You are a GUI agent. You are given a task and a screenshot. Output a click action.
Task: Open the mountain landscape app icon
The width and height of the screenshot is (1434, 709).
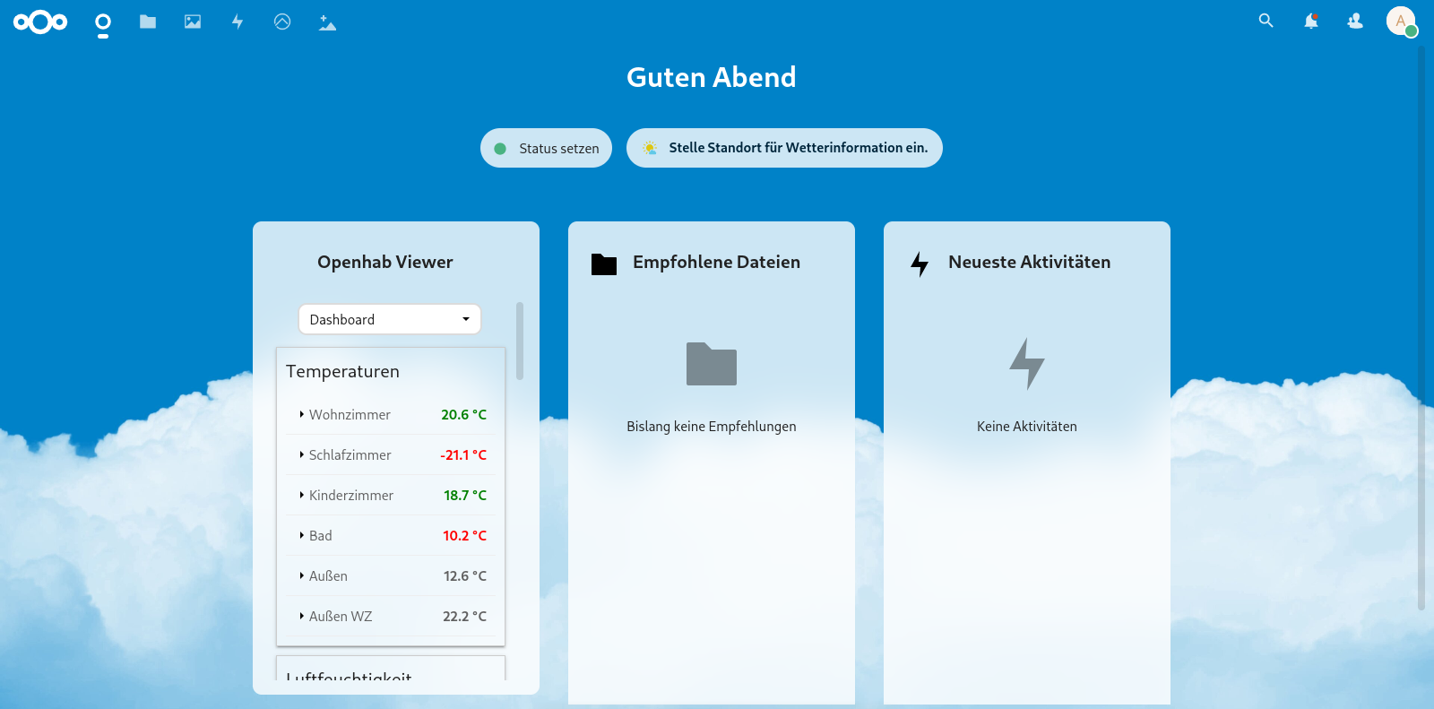click(x=327, y=22)
